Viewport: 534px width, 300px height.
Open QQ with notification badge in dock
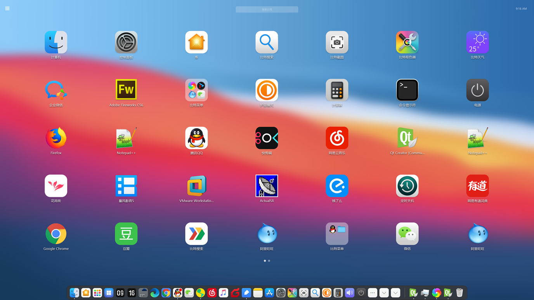[178, 293]
